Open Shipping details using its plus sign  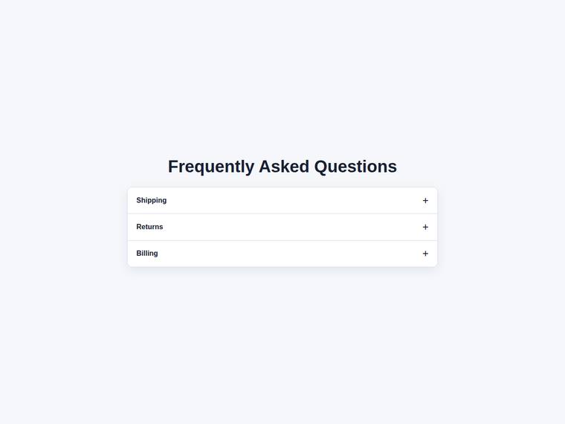pos(425,200)
